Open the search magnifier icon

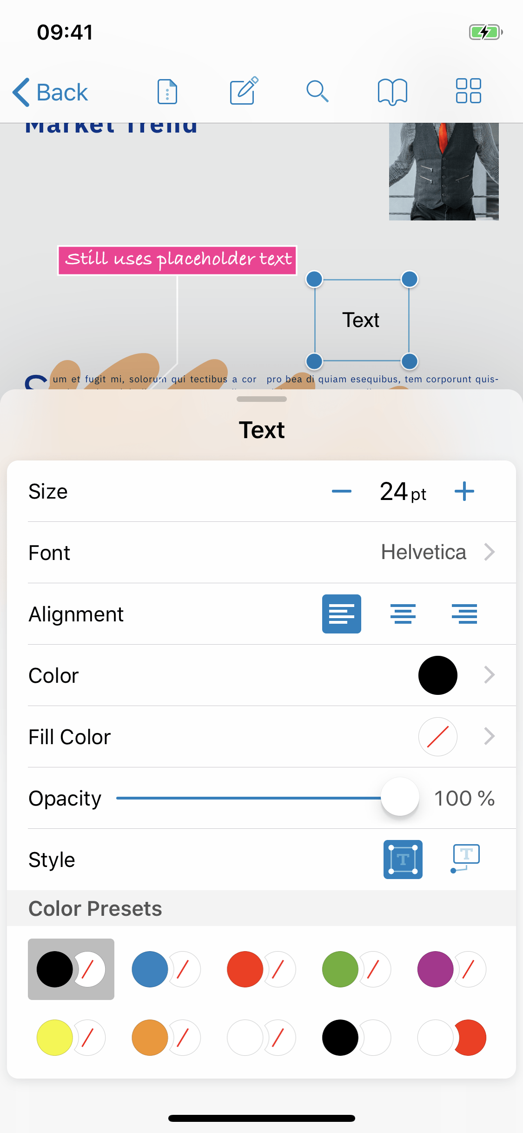tap(318, 91)
